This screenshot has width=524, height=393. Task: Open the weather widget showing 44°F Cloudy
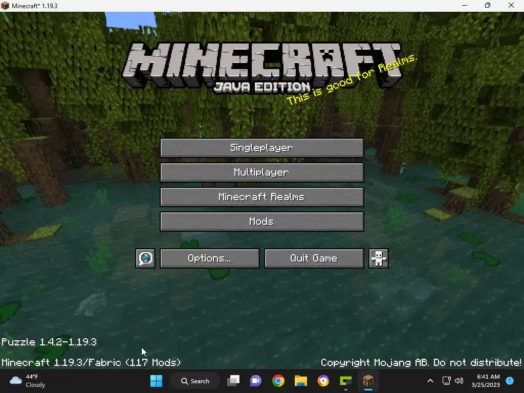pos(28,381)
